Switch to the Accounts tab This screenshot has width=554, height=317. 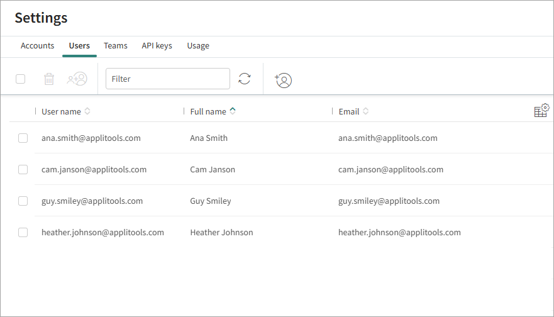point(37,46)
